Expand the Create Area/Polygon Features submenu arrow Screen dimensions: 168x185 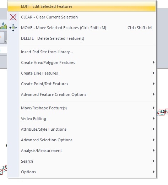click(154, 62)
